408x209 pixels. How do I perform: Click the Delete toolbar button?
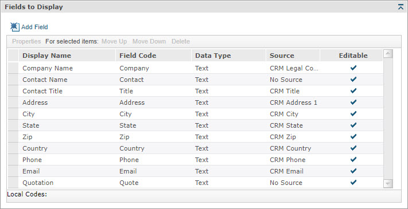[181, 41]
